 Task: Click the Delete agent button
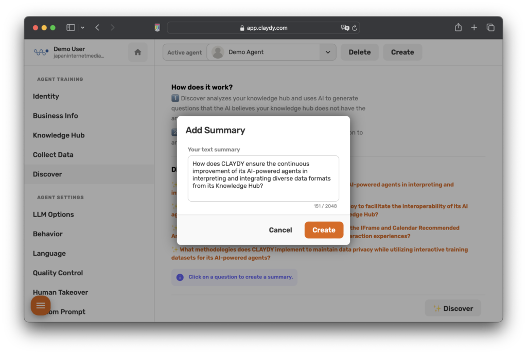click(x=359, y=52)
